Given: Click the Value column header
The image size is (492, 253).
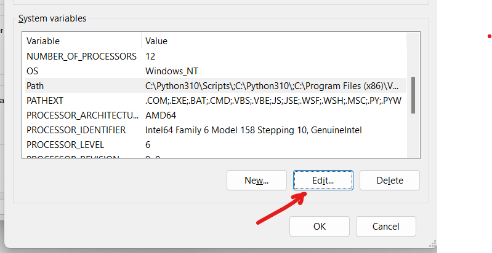Looking at the screenshot, I should click(156, 41).
